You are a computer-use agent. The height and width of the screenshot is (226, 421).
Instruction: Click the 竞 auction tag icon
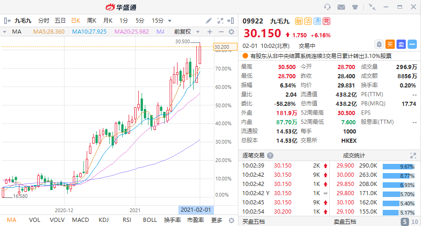[x=326, y=21]
